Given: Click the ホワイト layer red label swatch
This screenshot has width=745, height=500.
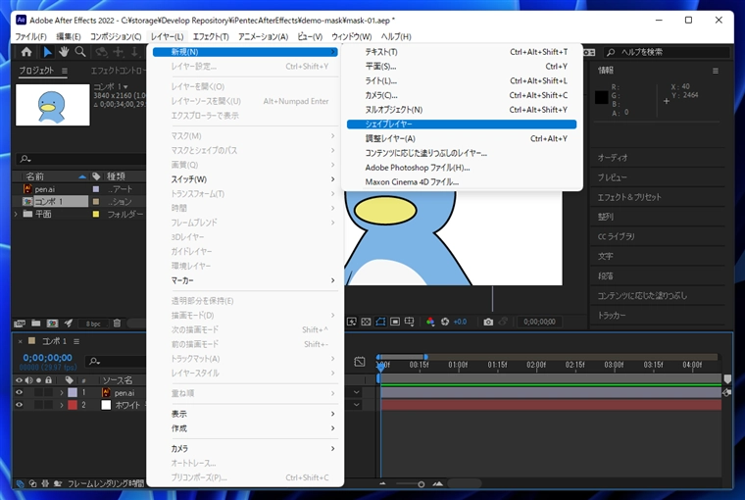Looking at the screenshot, I should (73, 405).
